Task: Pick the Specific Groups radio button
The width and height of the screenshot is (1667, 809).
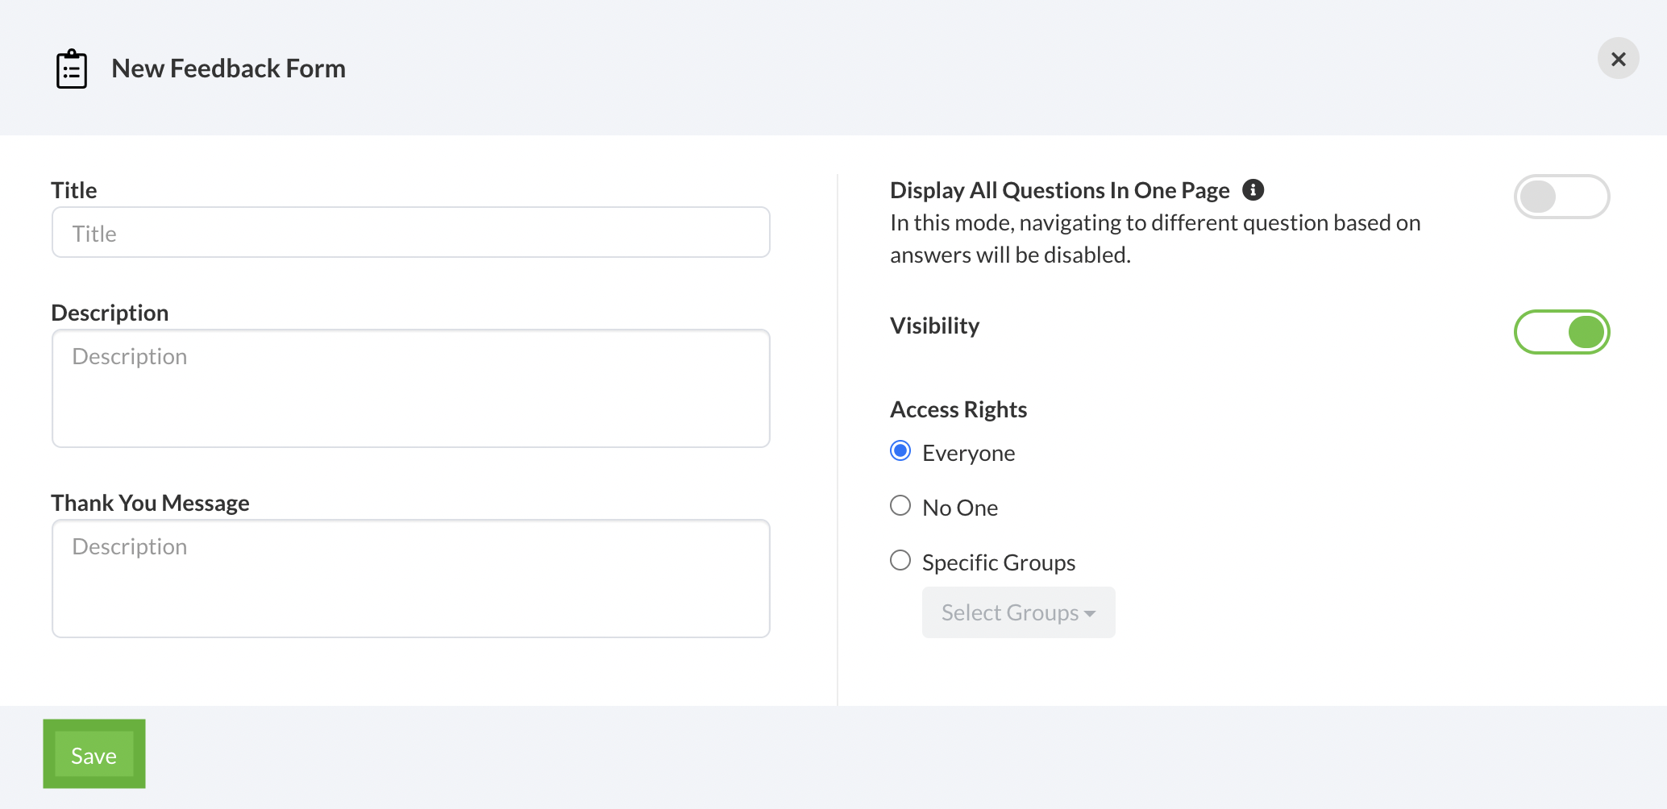Action: click(900, 561)
